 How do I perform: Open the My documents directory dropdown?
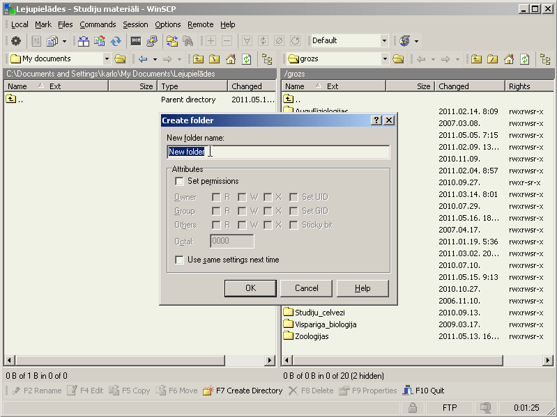[107, 59]
